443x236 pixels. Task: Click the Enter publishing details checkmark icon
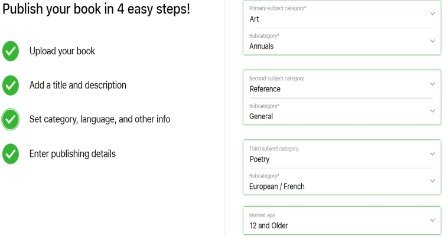point(11,154)
